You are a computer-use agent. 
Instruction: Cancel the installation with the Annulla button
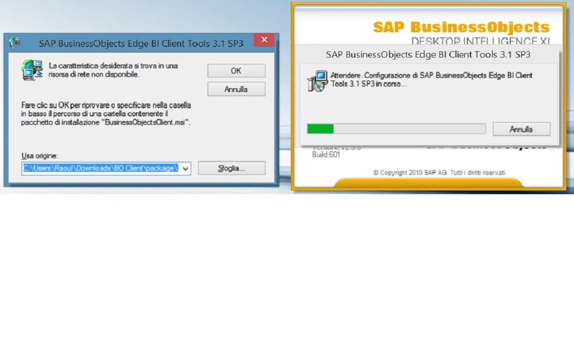click(521, 129)
